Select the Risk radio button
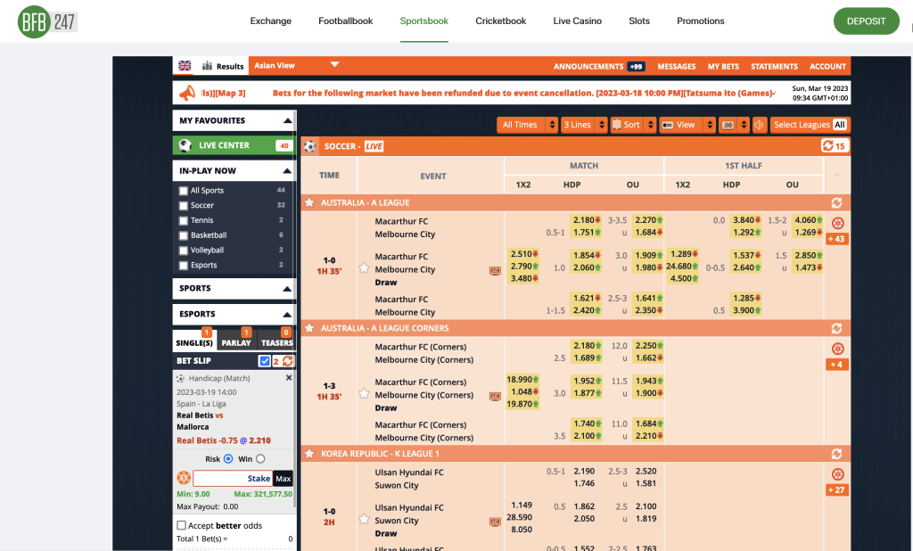This screenshot has height=551, width=913. click(x=228, y=459)
